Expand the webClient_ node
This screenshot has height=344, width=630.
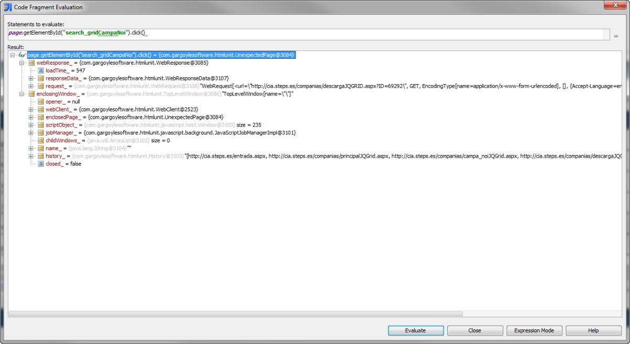click(31, 109)
